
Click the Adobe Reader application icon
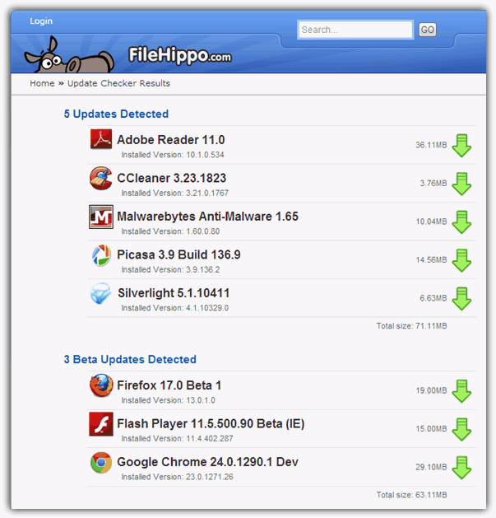pos(101,140)
